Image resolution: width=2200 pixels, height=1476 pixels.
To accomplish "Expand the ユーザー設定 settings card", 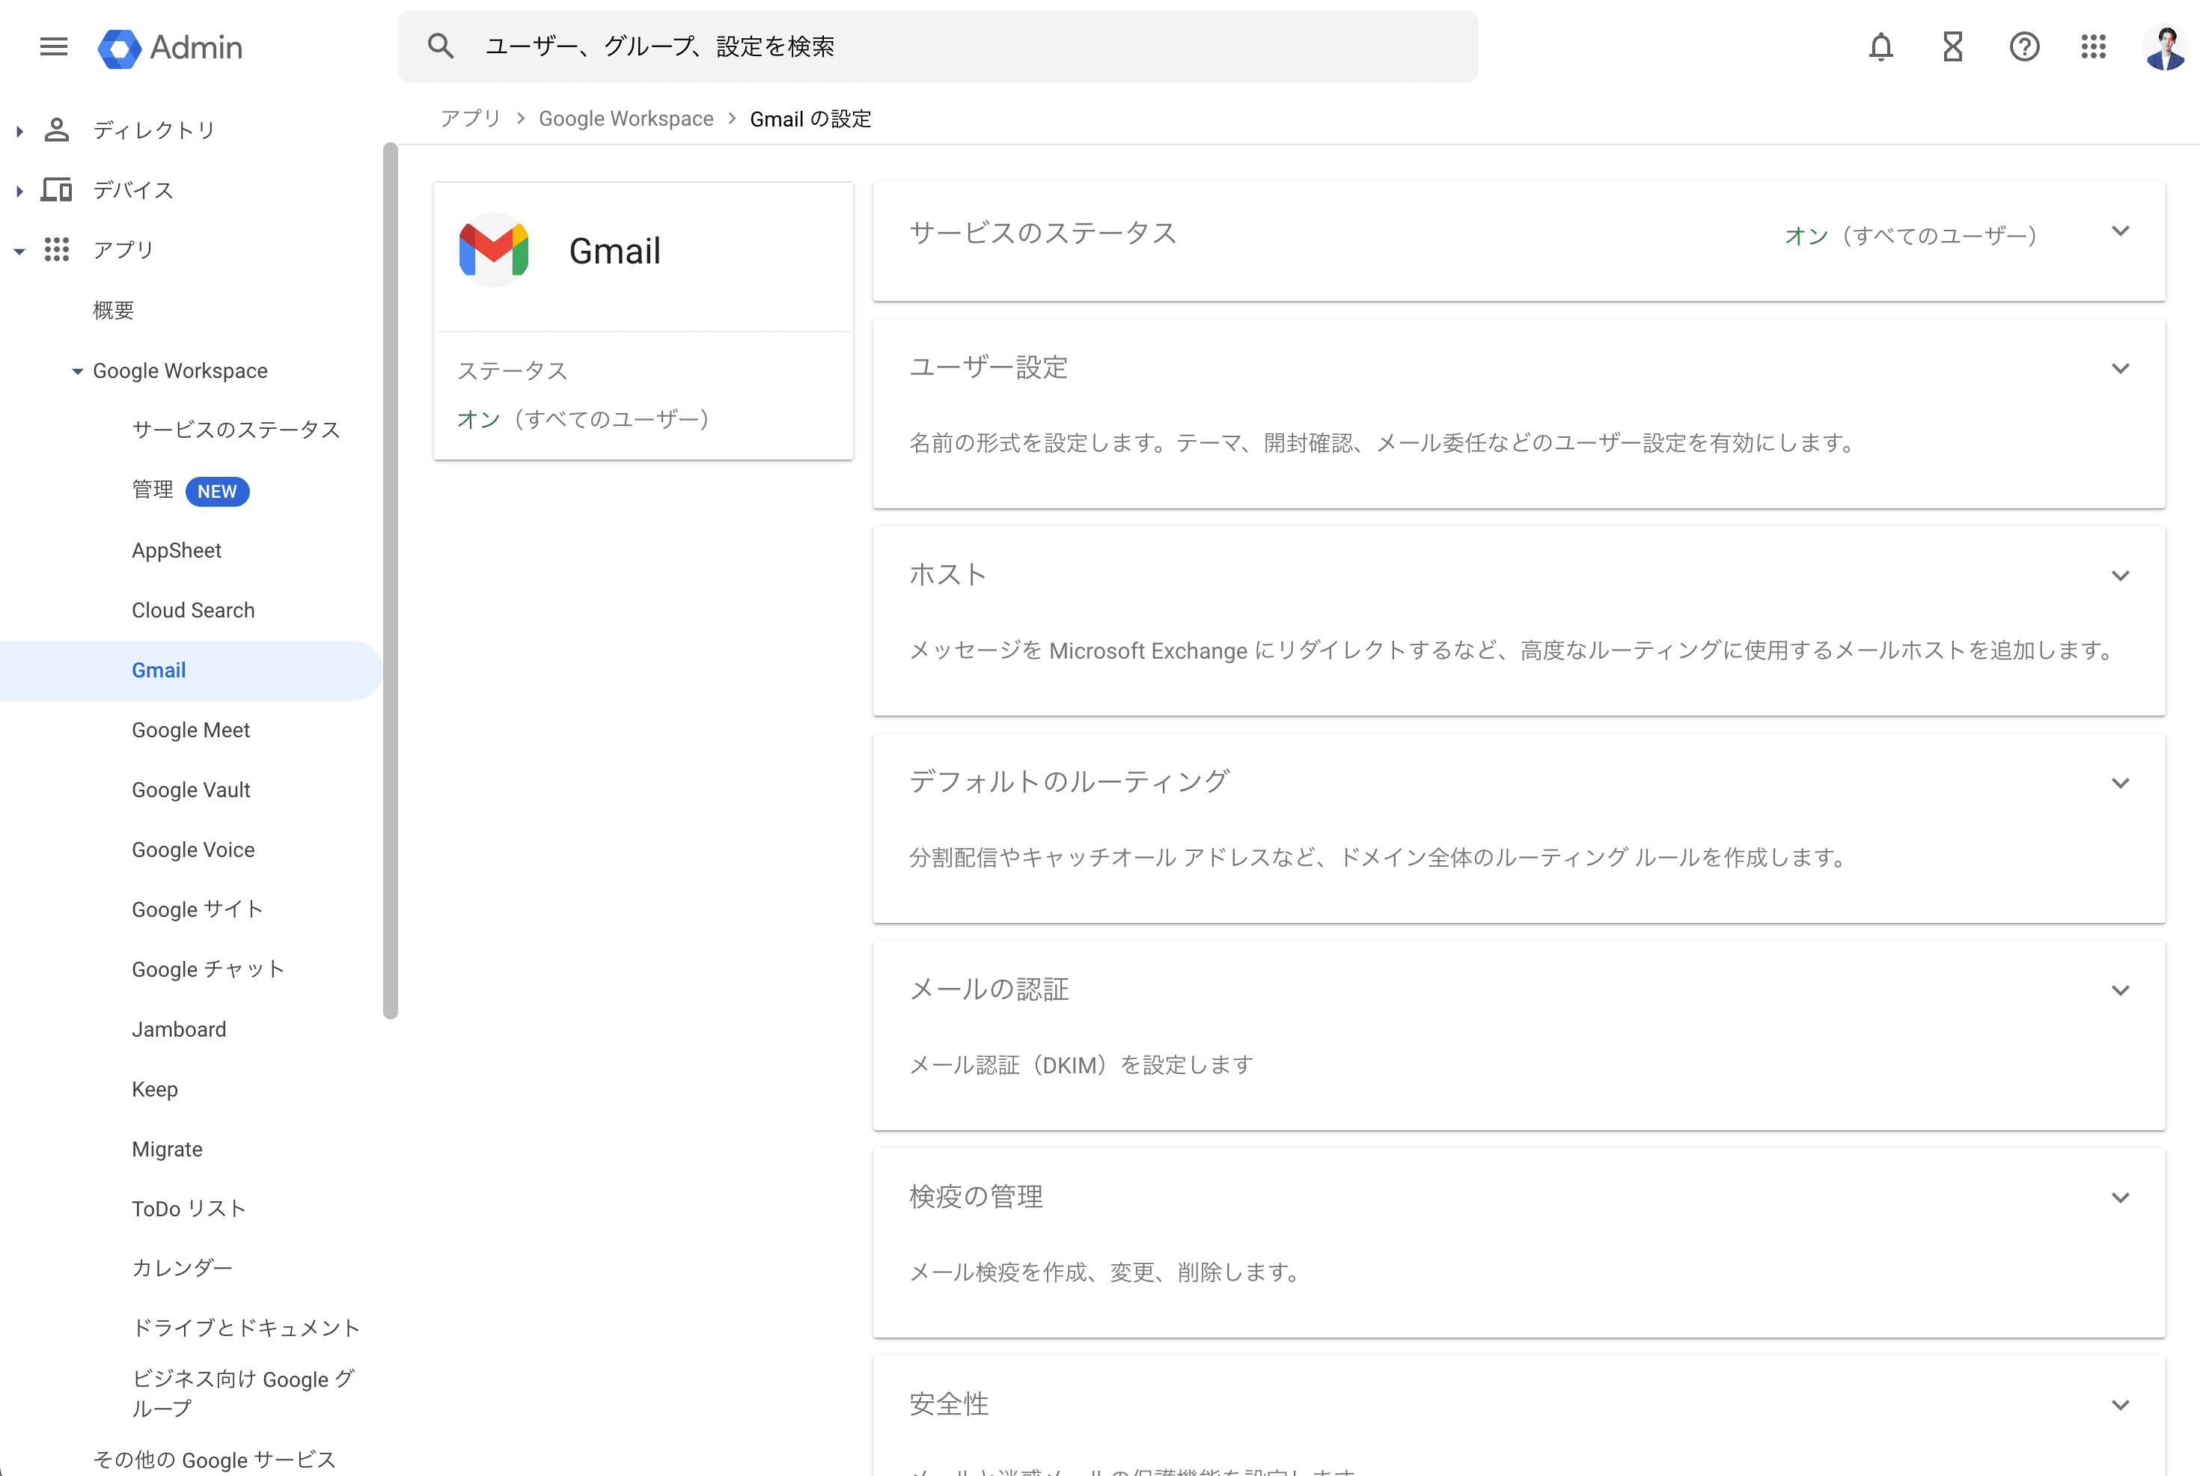I will (x=2119, y=368).
